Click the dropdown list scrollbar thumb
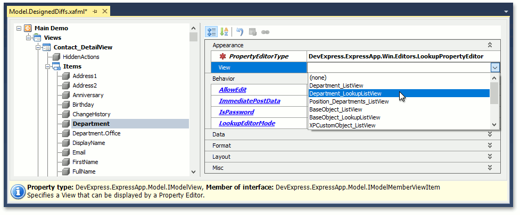Screen dimensions: 520x215 tap(494, 93)
